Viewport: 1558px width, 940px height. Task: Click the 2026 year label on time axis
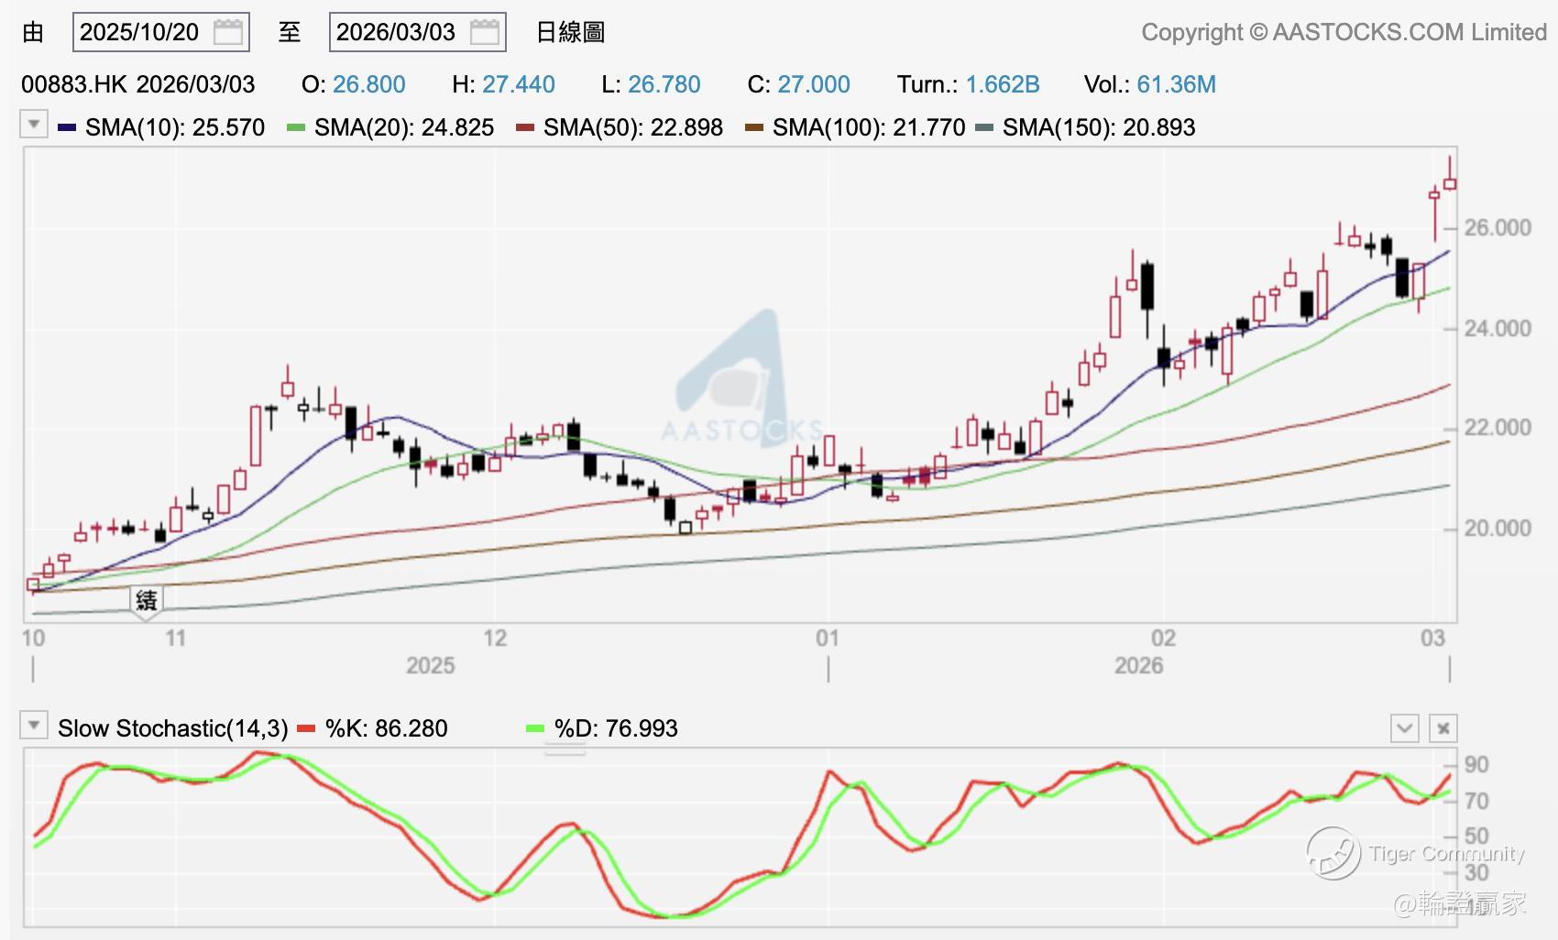coord(1138,665)
